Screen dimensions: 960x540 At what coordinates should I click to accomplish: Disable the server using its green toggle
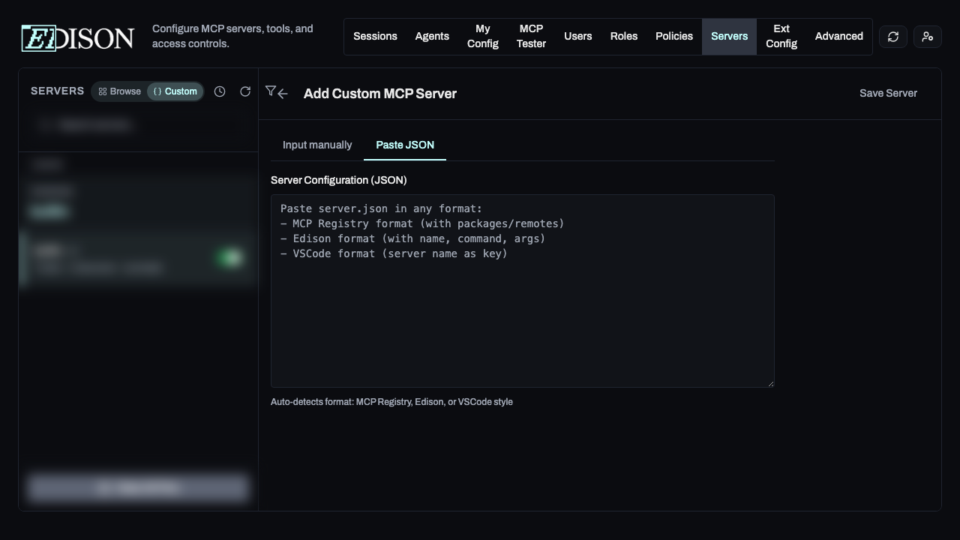tap(229, 258)
